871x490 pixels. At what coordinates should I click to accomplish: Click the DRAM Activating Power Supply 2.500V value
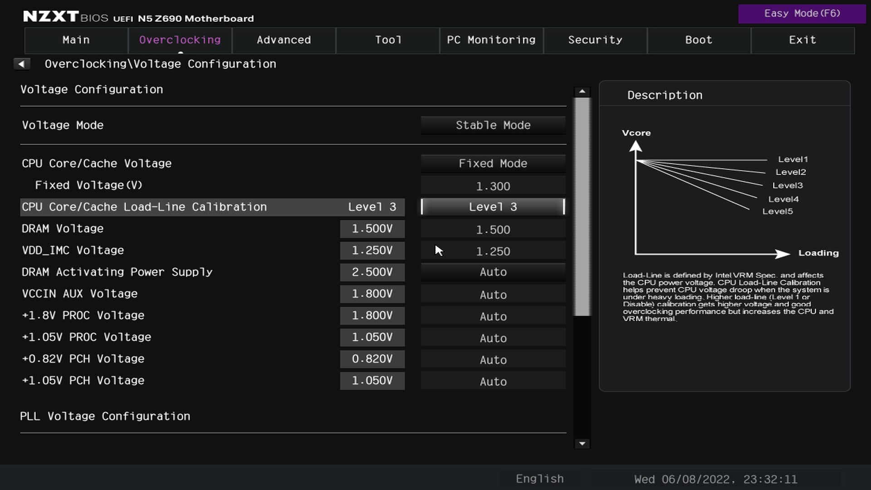point(372,272)
